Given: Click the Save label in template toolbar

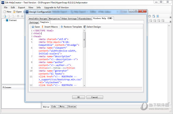Looking at the screenshot, I should coord(37,27).
